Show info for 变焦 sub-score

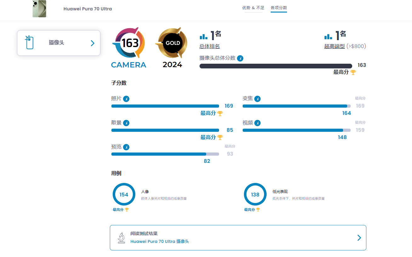257,99
